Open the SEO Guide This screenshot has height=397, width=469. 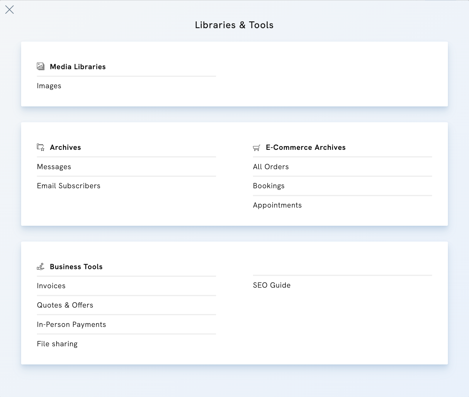[271, 285]
